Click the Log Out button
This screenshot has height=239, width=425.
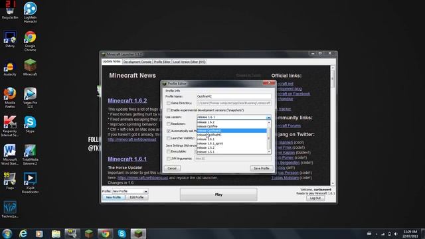(x=315, y=199)
